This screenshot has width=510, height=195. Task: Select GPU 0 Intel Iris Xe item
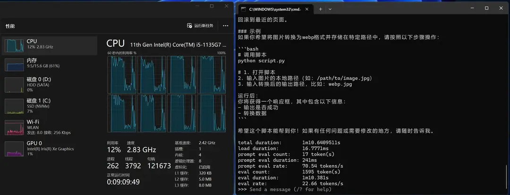coord(50,148)
